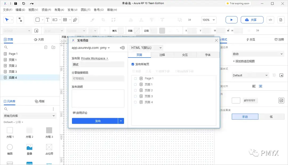This screenshot has width=288, height=165.
Task: Open the 所有元件库 widget library dropdown
Action: point(29,115)
